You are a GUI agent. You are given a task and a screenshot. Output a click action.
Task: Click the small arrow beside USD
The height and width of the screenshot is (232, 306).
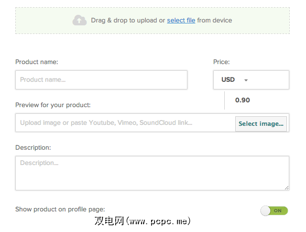[x=246, y=80]
